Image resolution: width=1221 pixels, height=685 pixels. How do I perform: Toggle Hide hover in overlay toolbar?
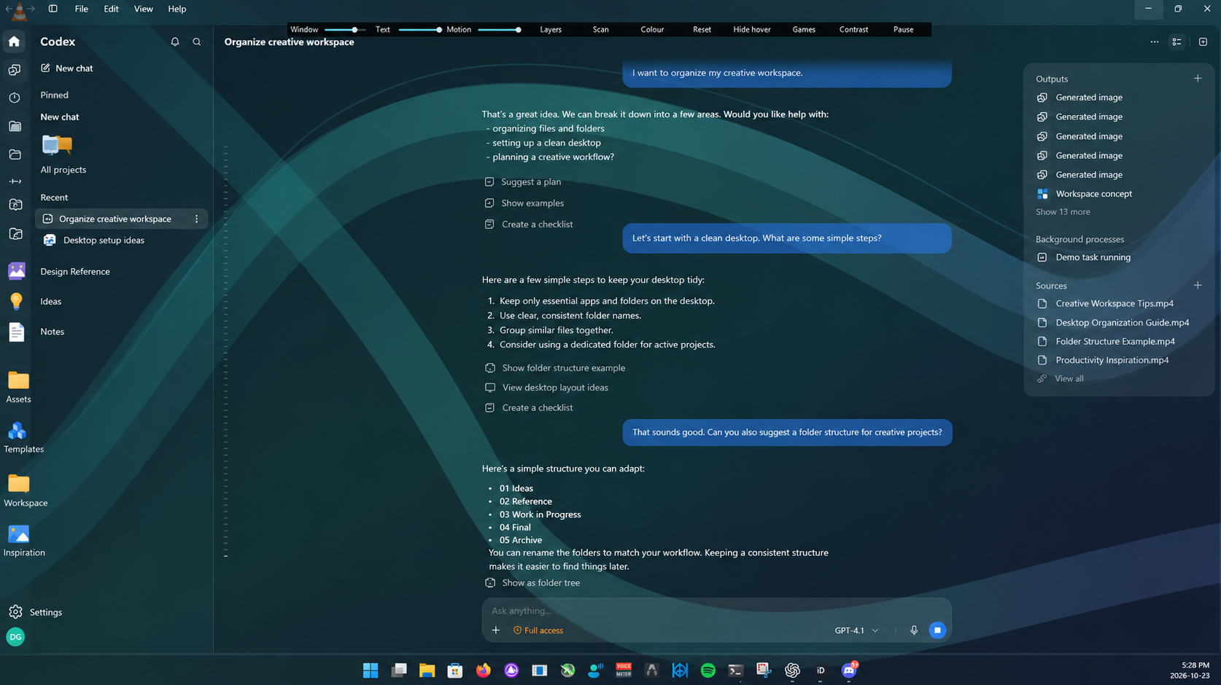752,30
